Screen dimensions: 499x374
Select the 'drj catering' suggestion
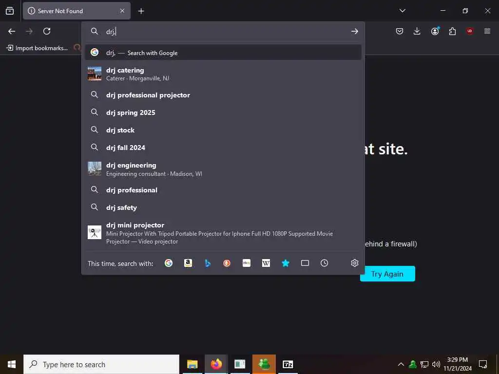point(223,74)
